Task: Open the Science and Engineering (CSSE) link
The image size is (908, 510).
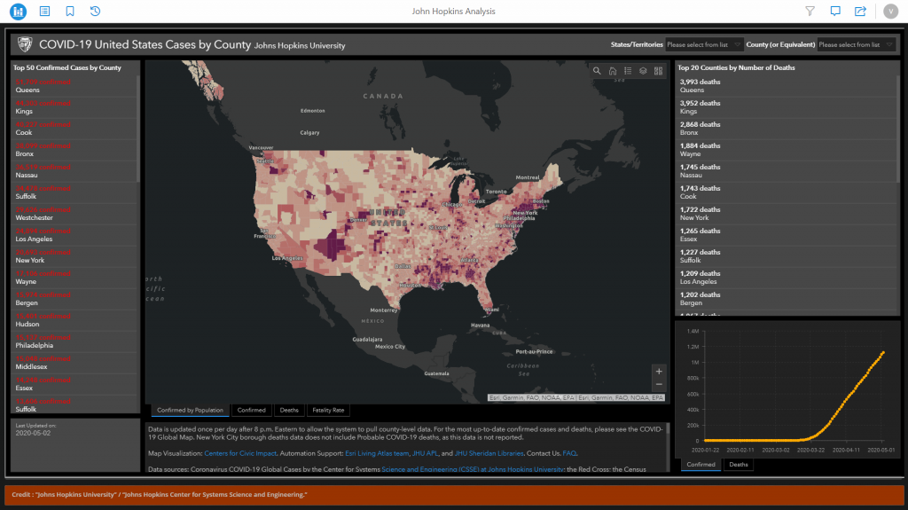Action: pos(473,469)
